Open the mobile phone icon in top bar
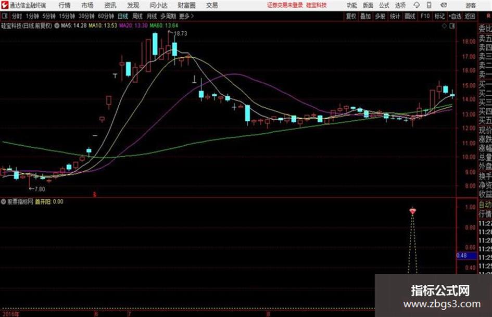The height and width of the screenshot is (317, 492). point(429,5)
